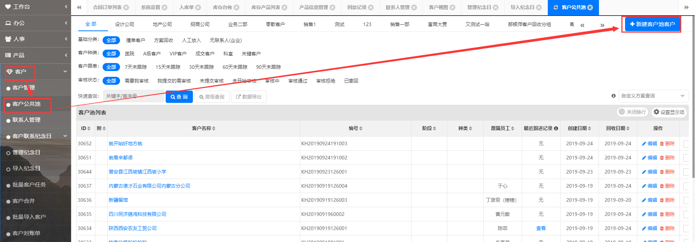Select VIP客户 customer type filter

click(178, 54)
